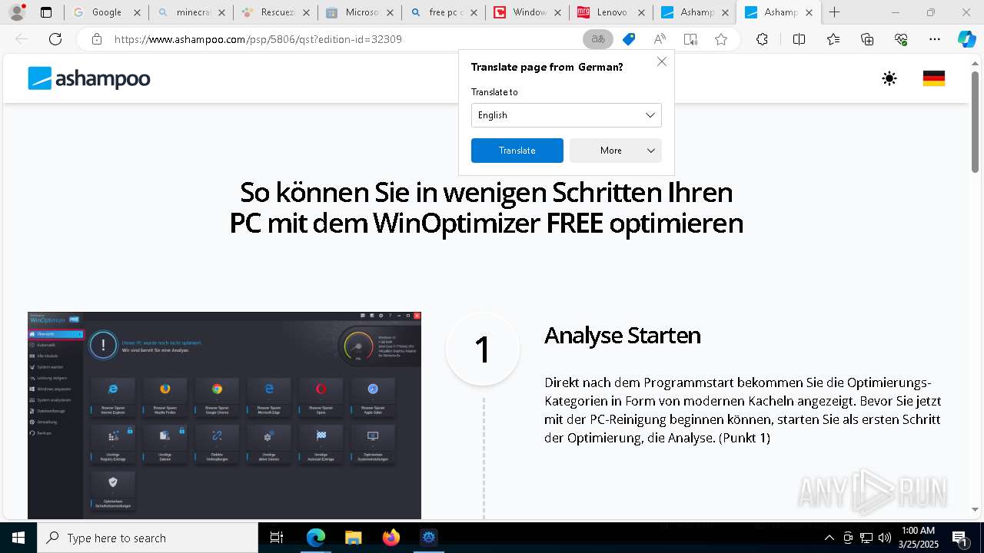Open the blue shopping tag icon

629,39
